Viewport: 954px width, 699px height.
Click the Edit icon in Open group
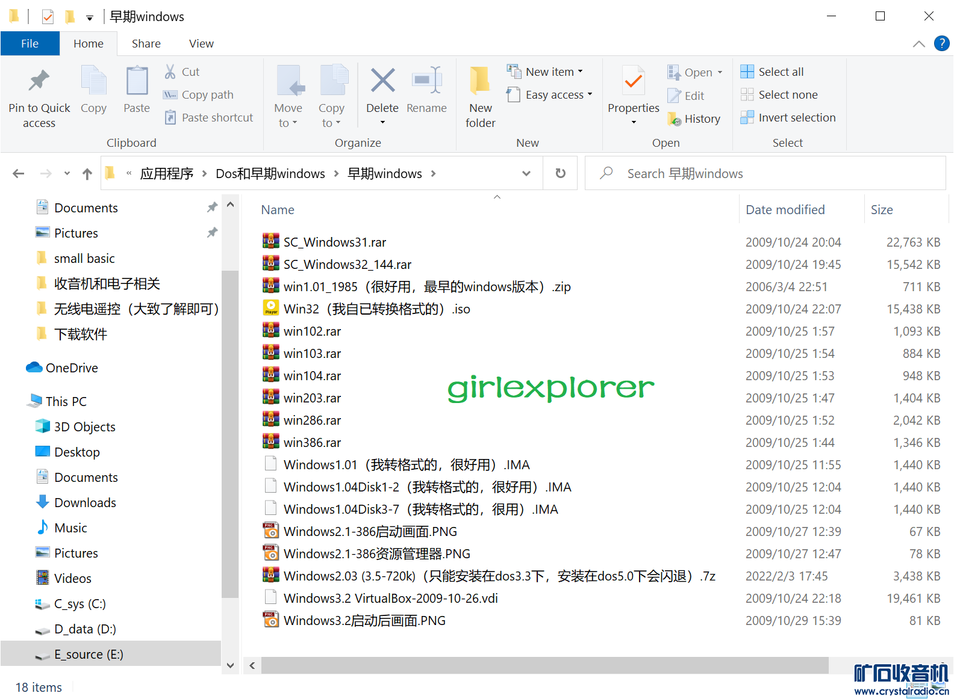click(674, 96)
